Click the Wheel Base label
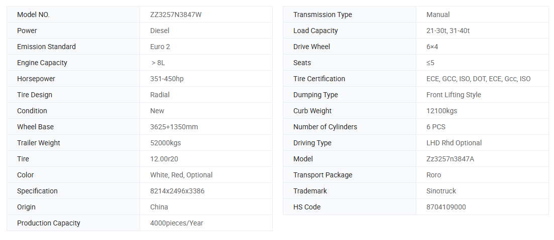554x240 pixels. (x=35, y=127)
